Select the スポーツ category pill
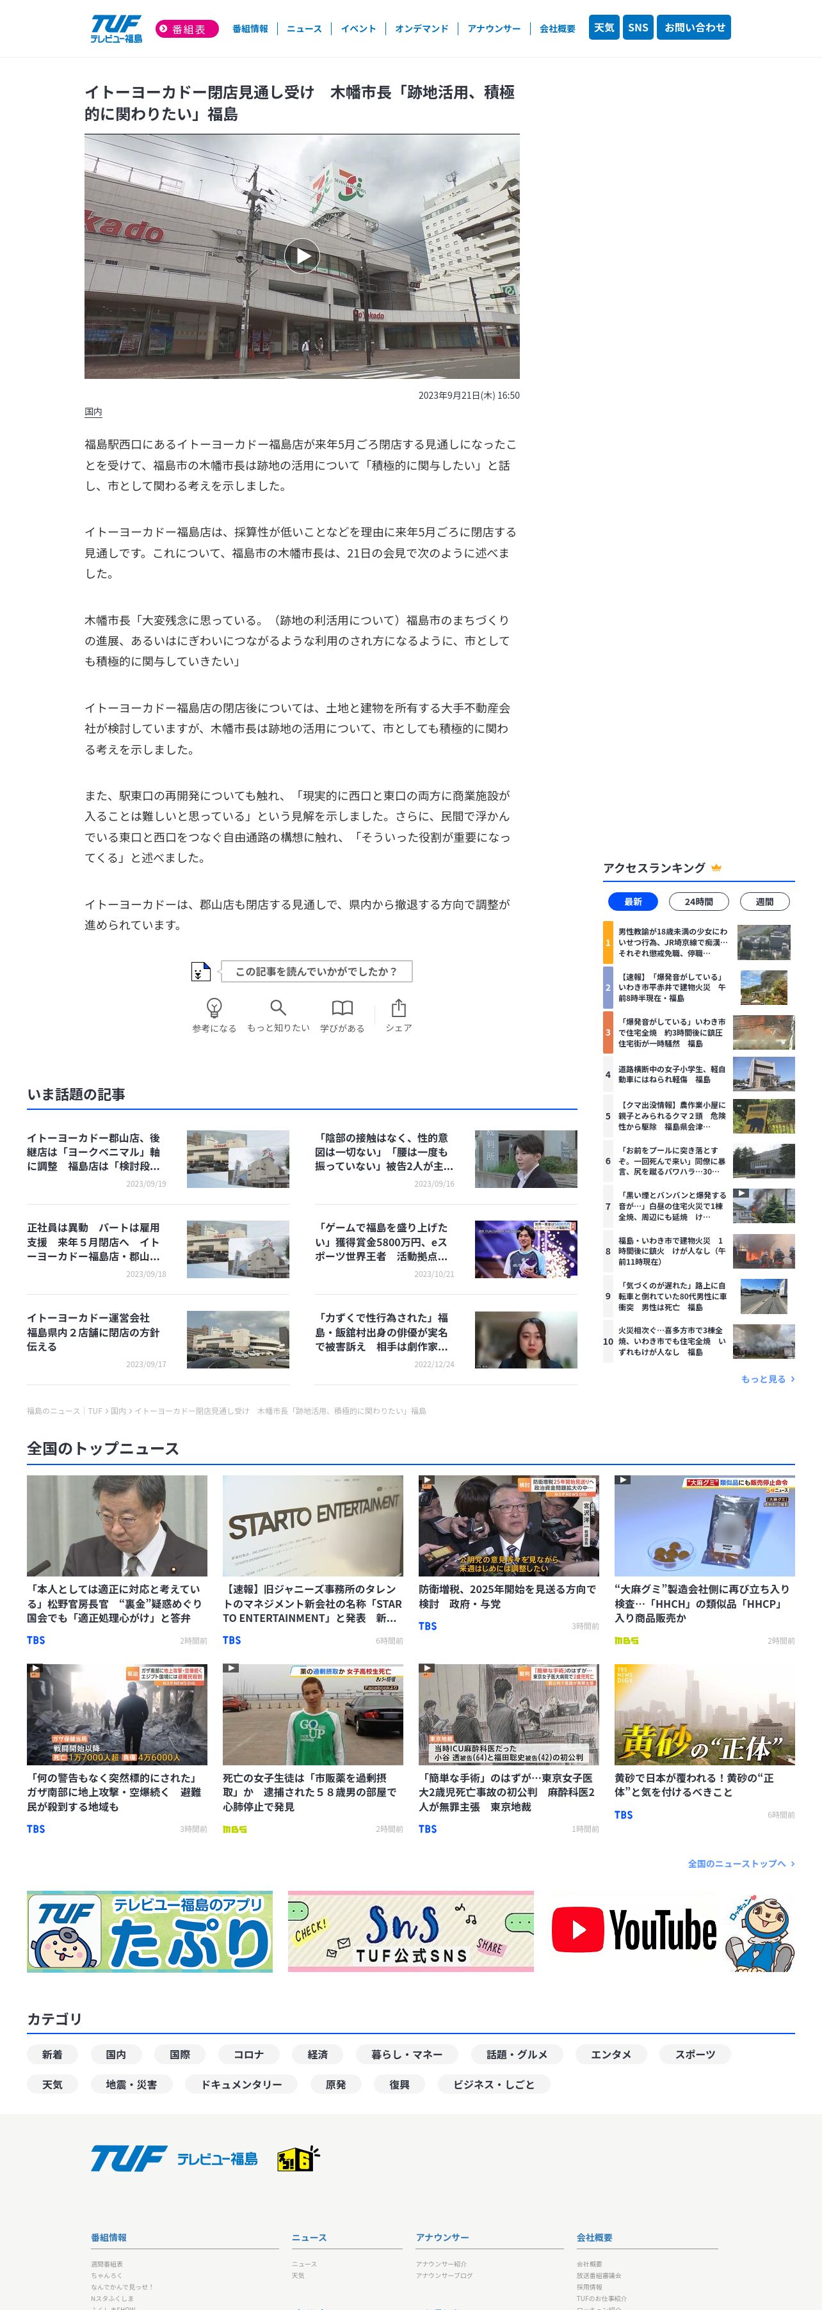The height and width of the screenshot is (2310, 822). pyautogui.click(x=695, y=2053)
